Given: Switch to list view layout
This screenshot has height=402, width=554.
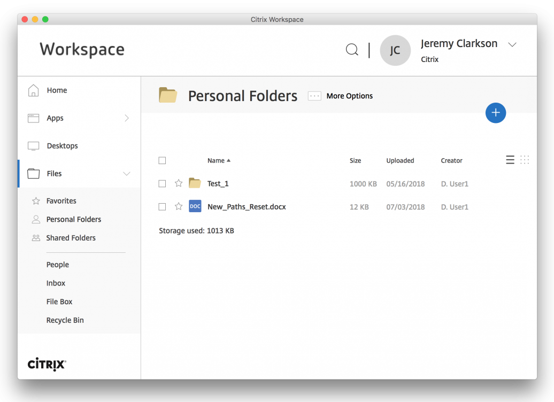Looking at the screenshot, I should coord(510,160).
